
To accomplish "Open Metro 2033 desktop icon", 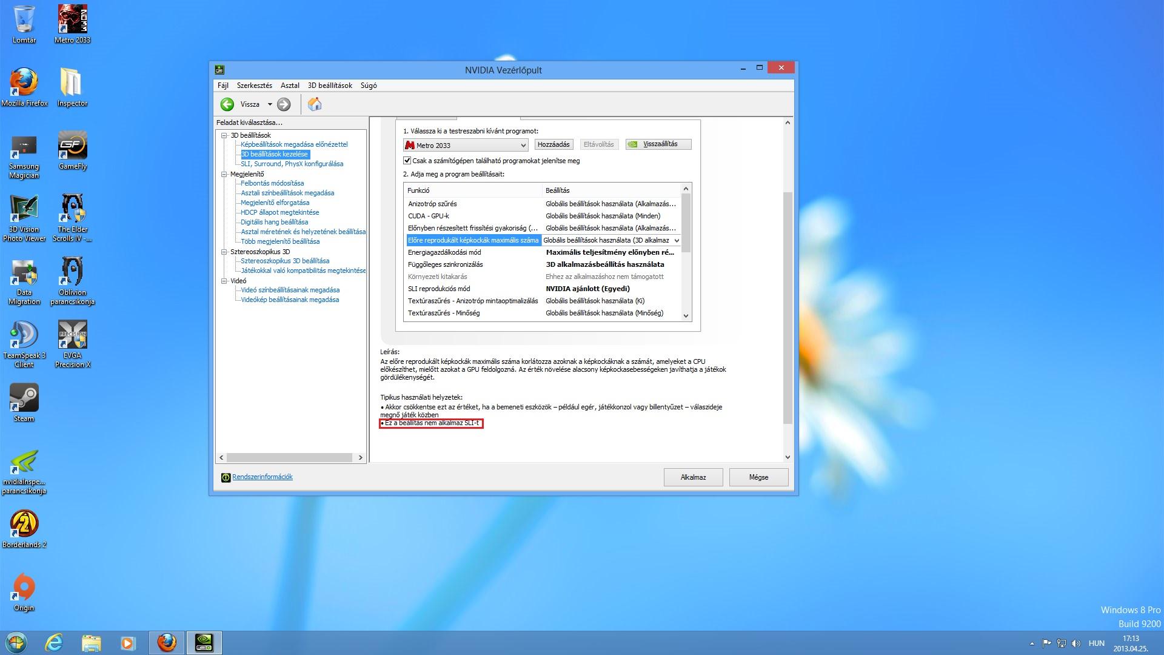I will 72,24.
